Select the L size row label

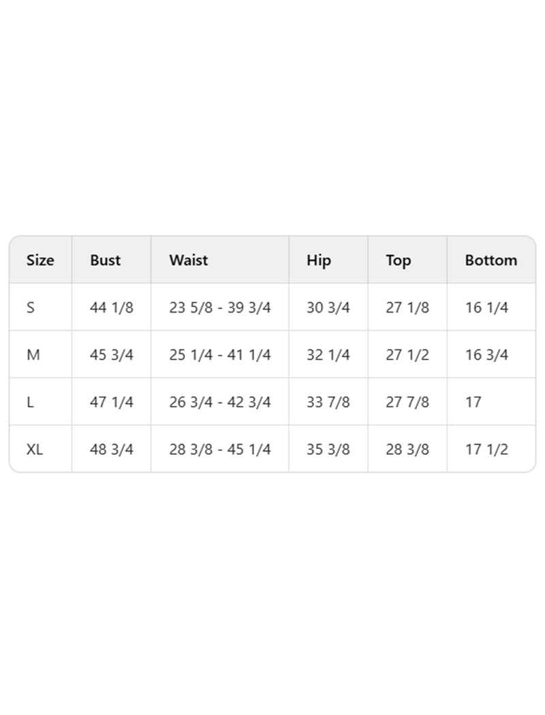pos(31,402)
